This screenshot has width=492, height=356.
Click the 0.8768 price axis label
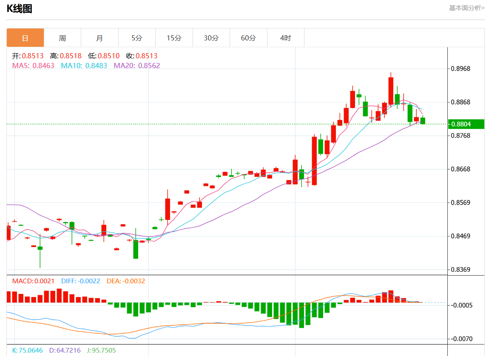[461, 136]
